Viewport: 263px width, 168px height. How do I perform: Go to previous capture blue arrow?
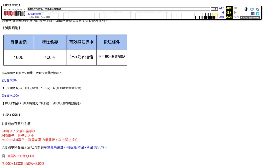223,12
